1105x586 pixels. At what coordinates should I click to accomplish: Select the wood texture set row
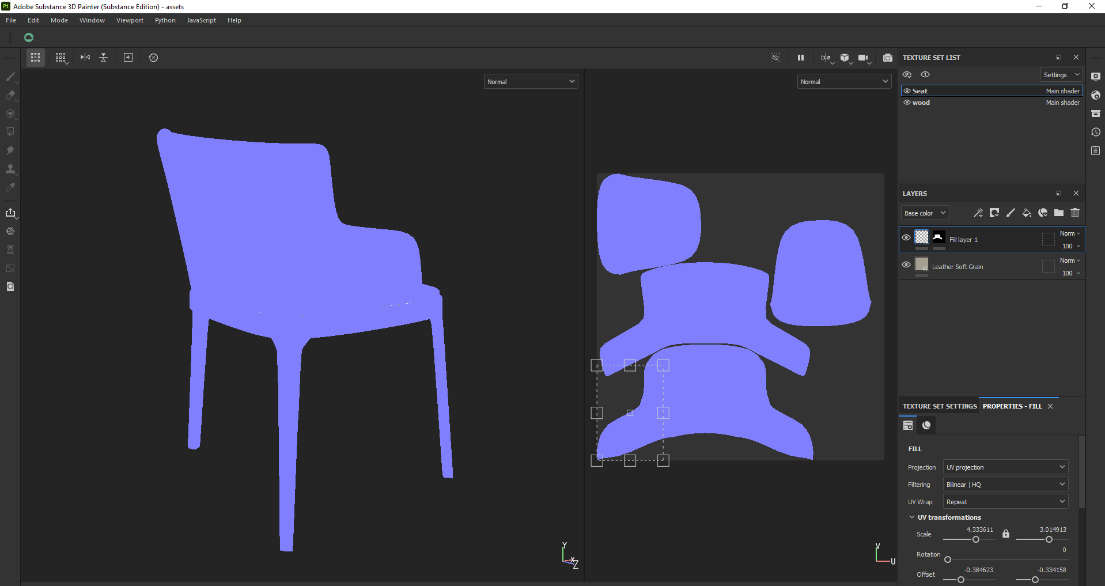pos(992,103)
